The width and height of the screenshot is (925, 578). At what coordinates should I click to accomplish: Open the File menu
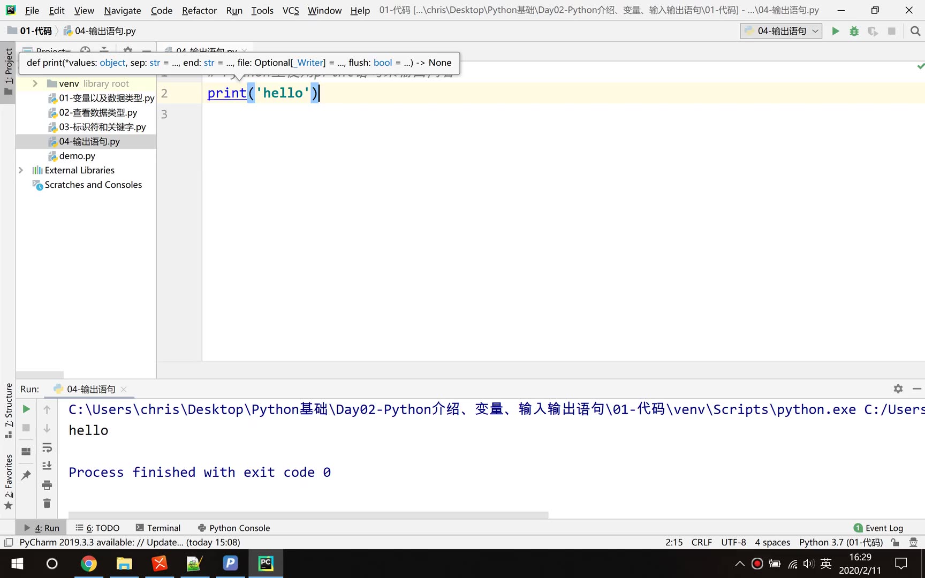[32, 10]
